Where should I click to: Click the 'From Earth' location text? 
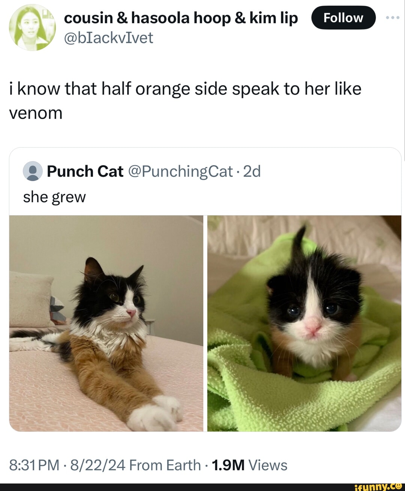(165, 465)
